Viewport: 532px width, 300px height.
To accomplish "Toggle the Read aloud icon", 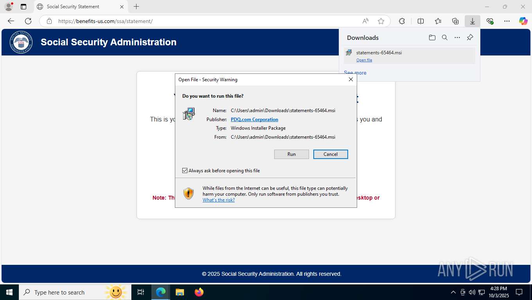I will pyautogui.click(x=365, y=21).
